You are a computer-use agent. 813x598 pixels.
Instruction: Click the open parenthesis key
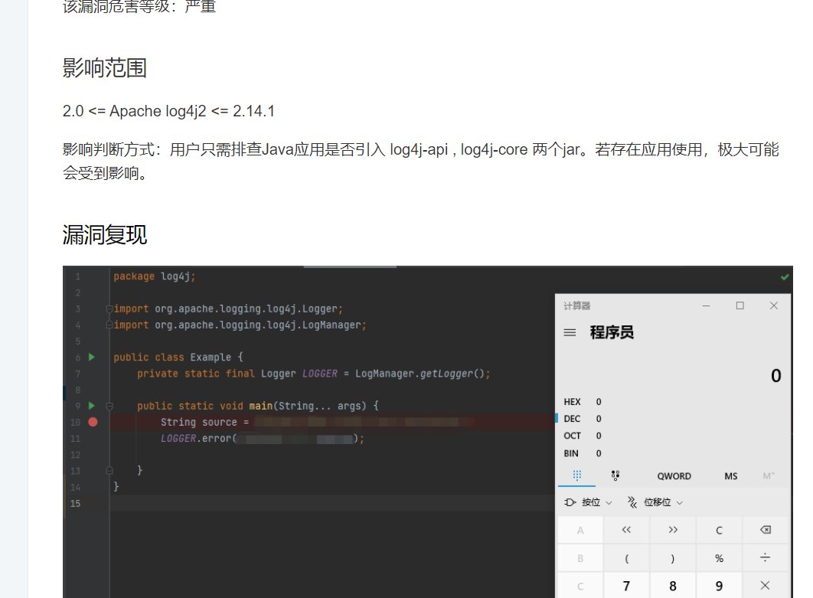tap(626, 558)
